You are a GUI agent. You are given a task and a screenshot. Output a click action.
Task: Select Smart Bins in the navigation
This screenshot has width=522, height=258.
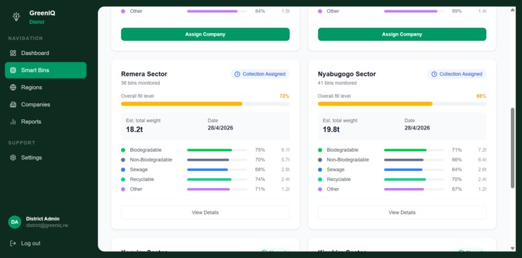45,70
